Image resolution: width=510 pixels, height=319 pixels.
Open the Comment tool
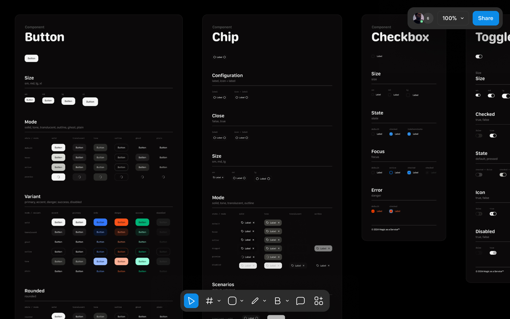[x=300, y=301]
